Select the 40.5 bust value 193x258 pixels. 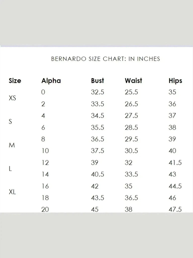click(x=98, y=174)
